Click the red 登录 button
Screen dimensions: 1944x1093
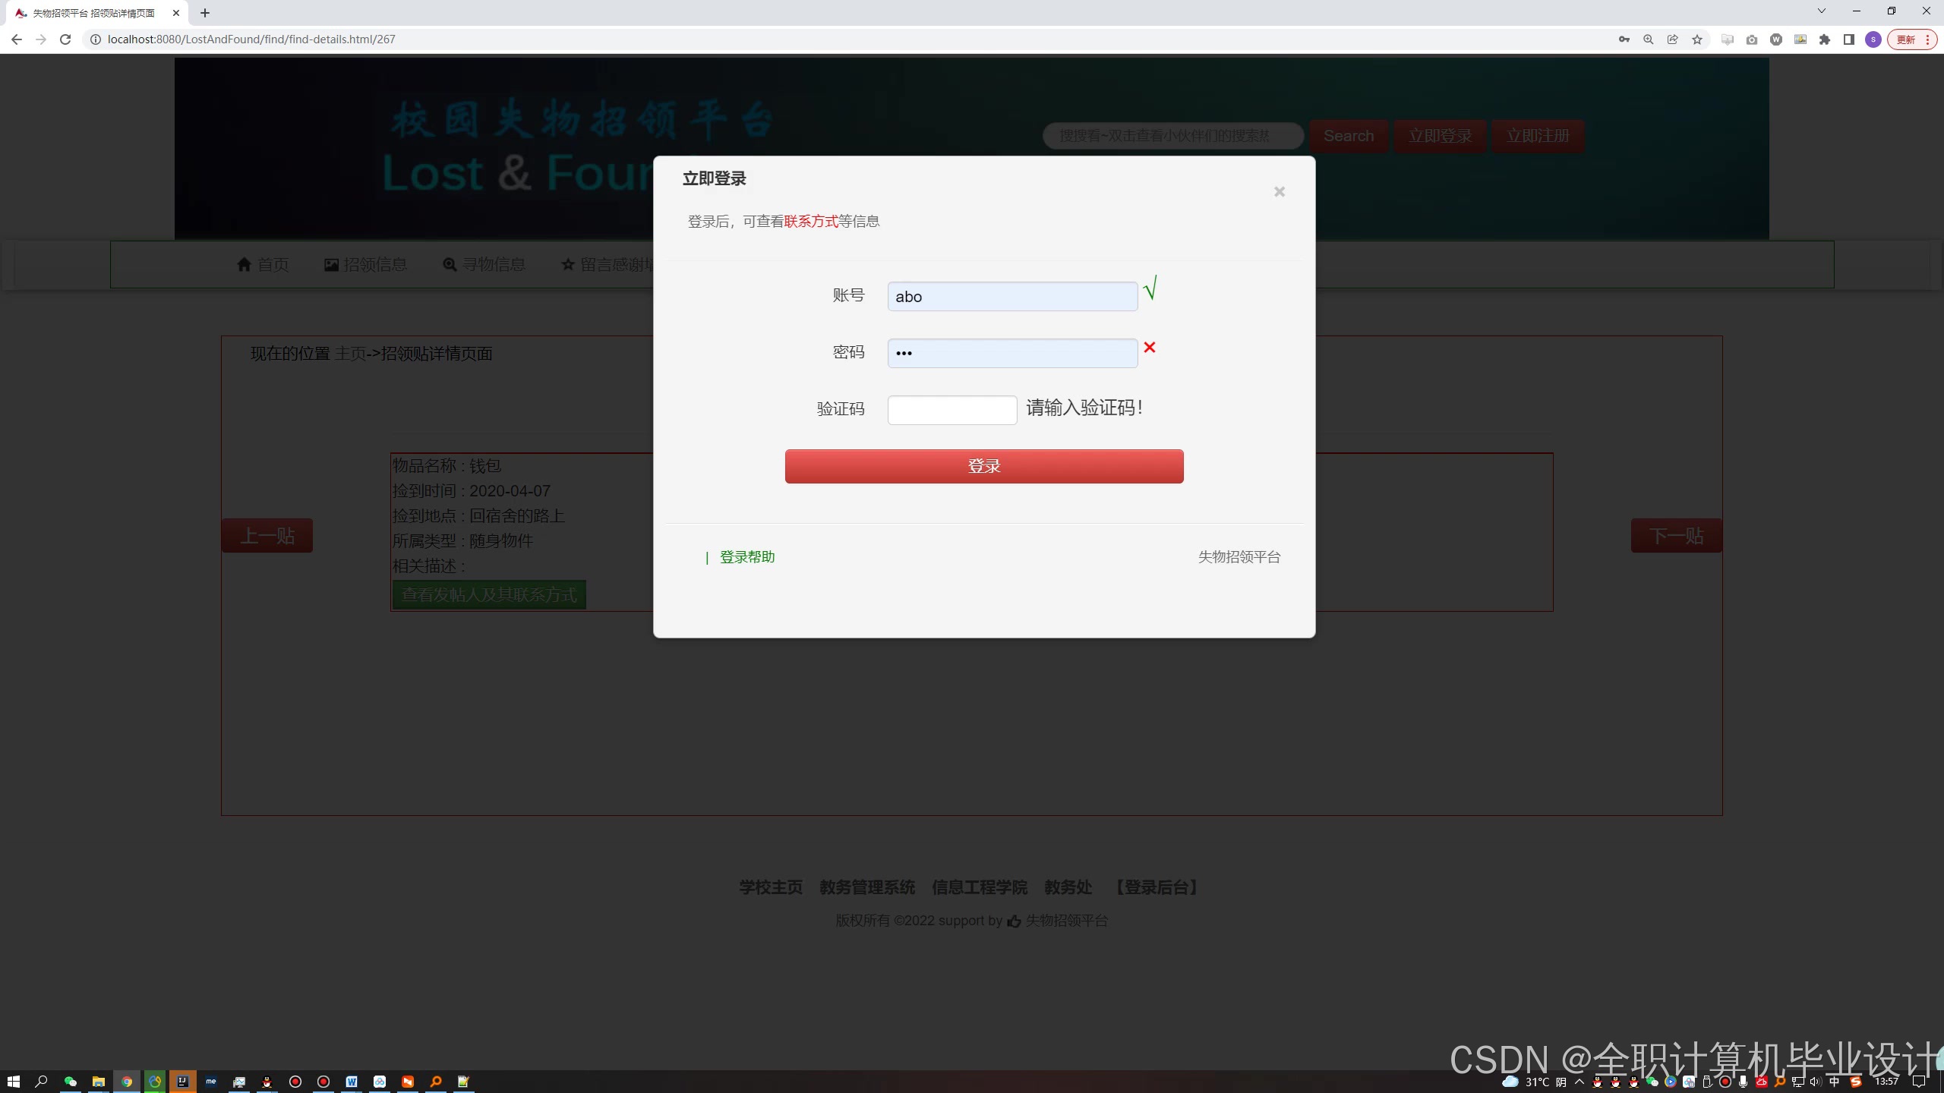pos(983,466)
